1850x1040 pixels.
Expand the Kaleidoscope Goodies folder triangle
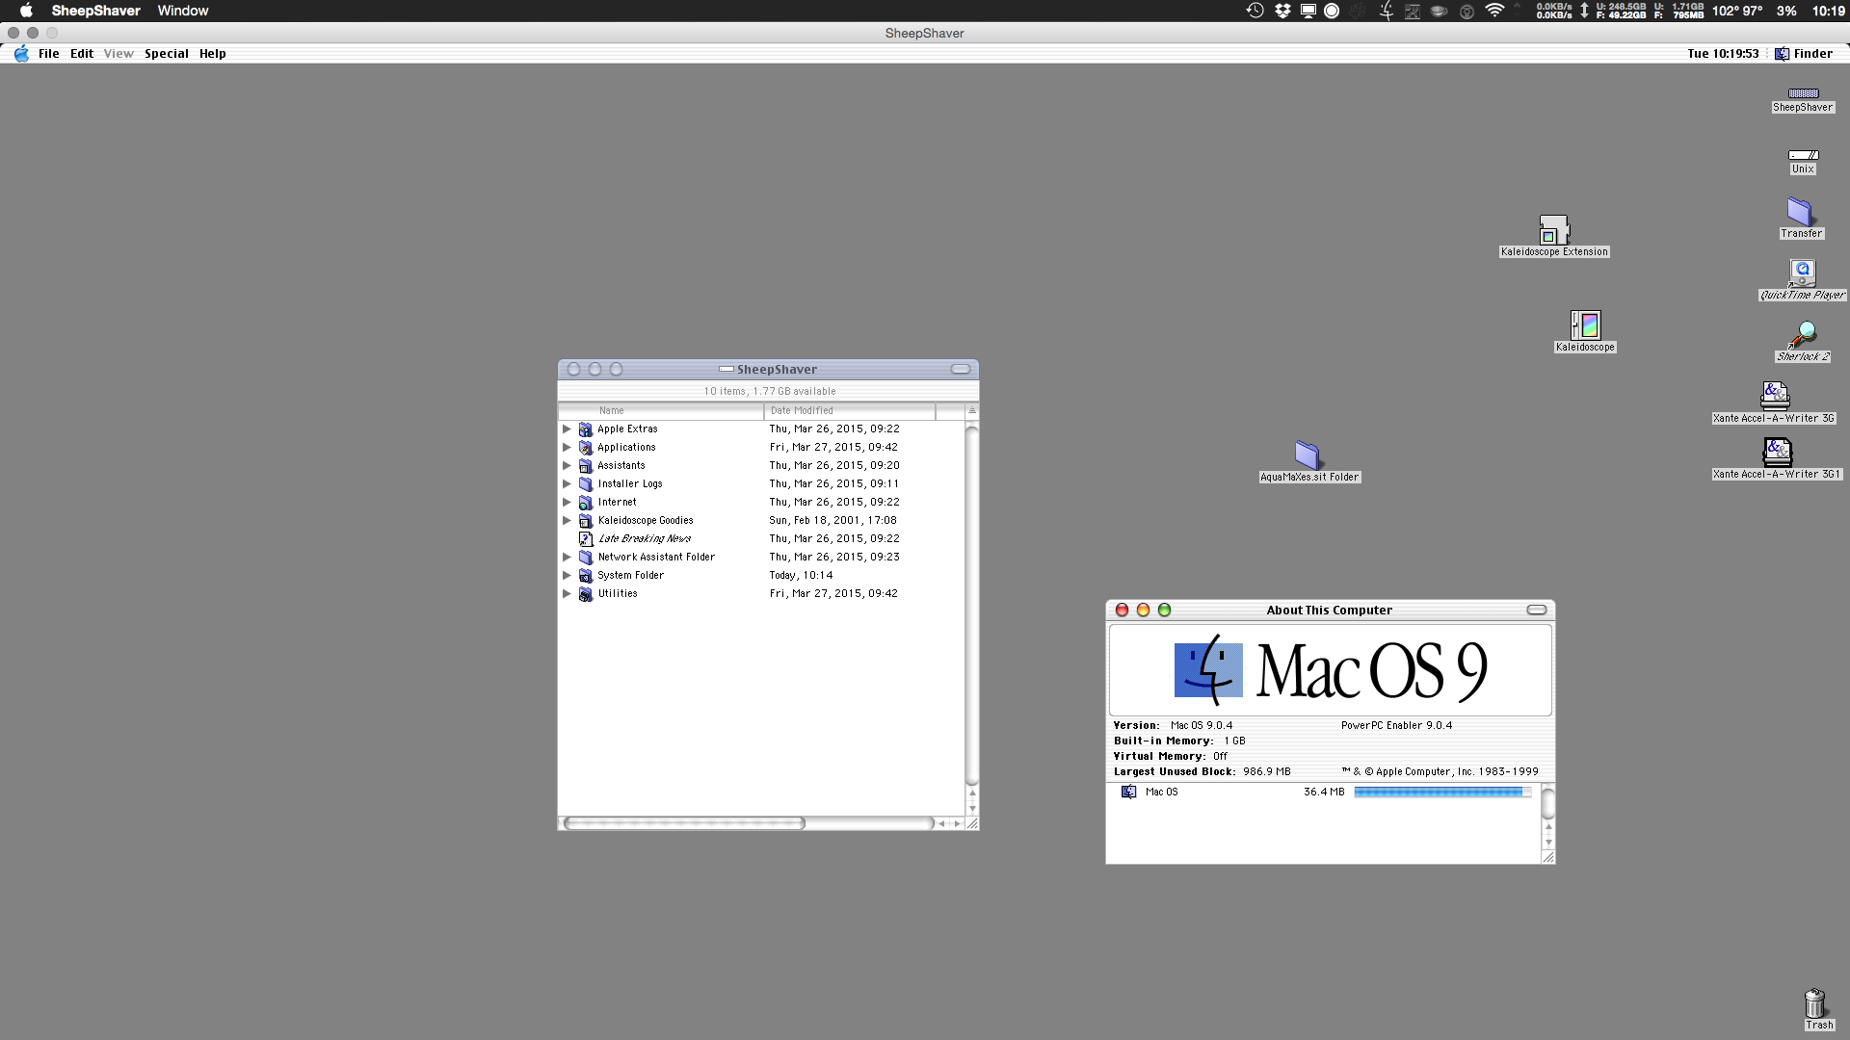coord(567,521)
